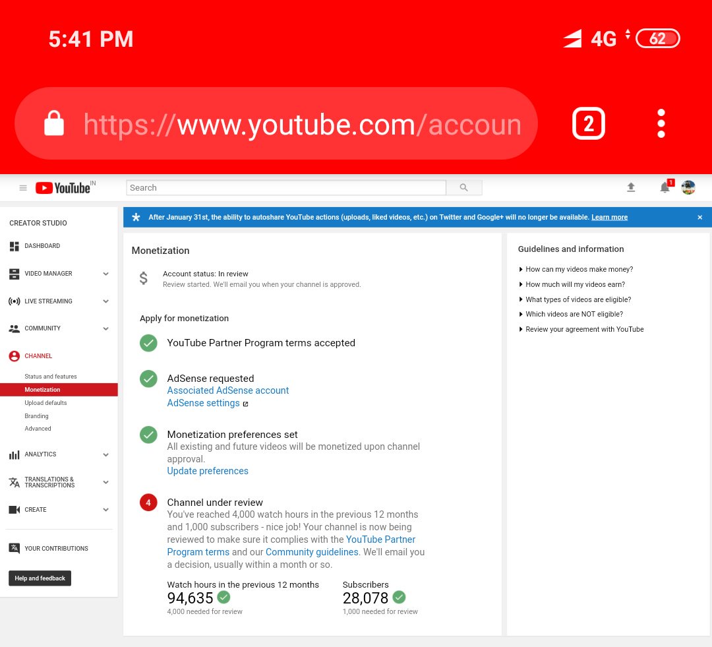Expand 'What types of videos are eligible?'

[575, 299]
